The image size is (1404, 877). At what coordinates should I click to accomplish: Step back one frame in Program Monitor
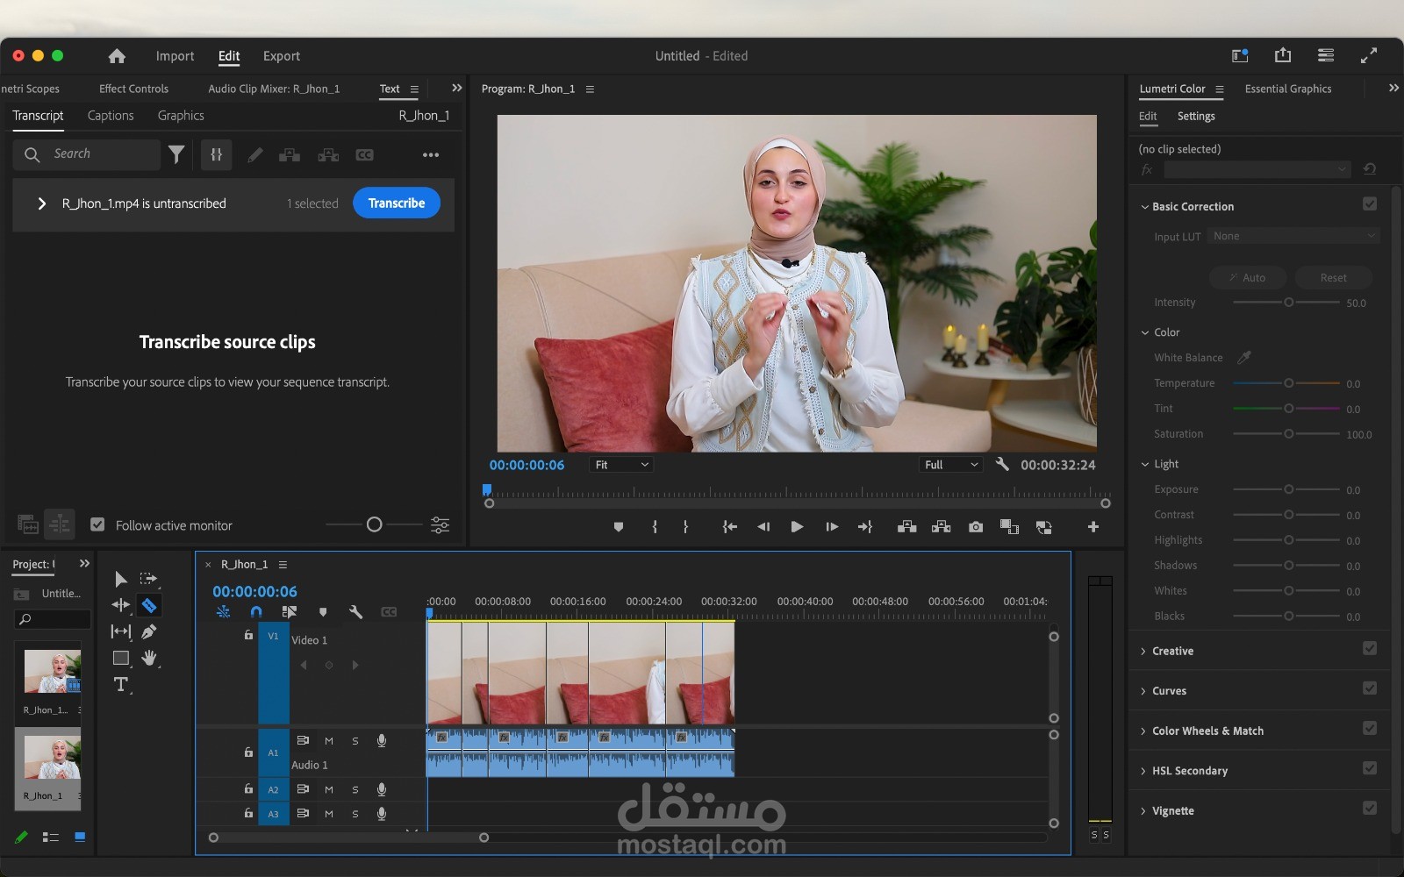(763, 527)
